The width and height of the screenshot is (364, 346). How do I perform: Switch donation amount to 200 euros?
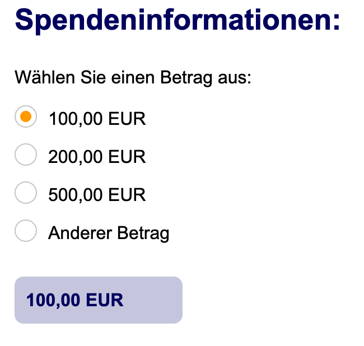(x=25, y=155)
